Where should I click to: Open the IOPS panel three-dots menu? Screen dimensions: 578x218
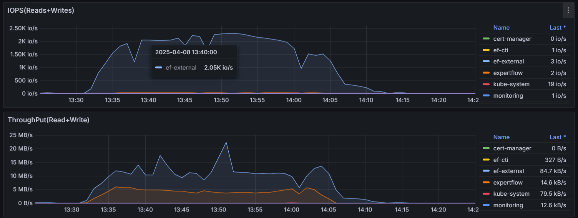(x=568, y=10)
